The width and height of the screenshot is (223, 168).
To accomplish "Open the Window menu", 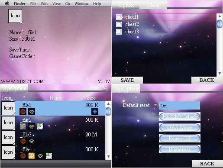I will (81, 3).
